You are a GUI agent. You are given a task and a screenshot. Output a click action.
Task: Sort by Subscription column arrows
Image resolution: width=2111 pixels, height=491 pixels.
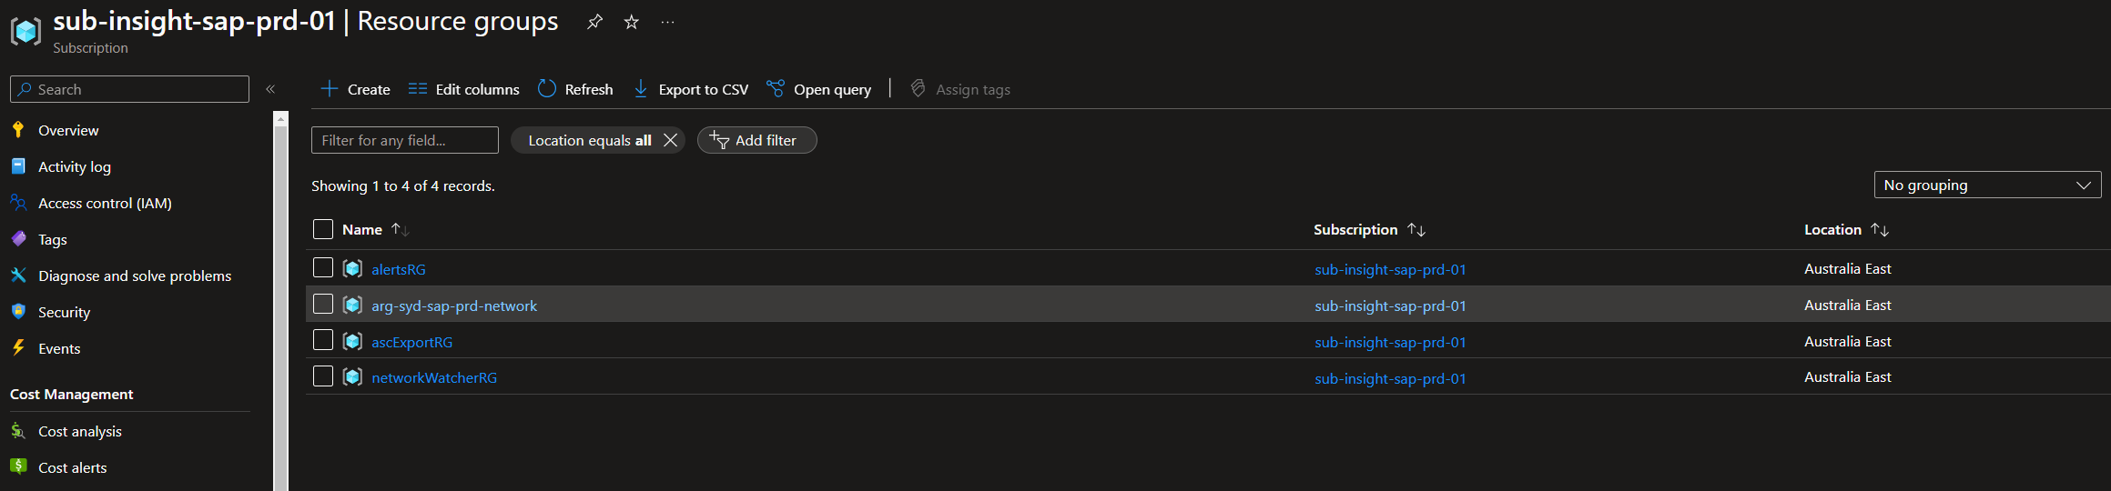pyautogui.click(x=1416, y=230)
